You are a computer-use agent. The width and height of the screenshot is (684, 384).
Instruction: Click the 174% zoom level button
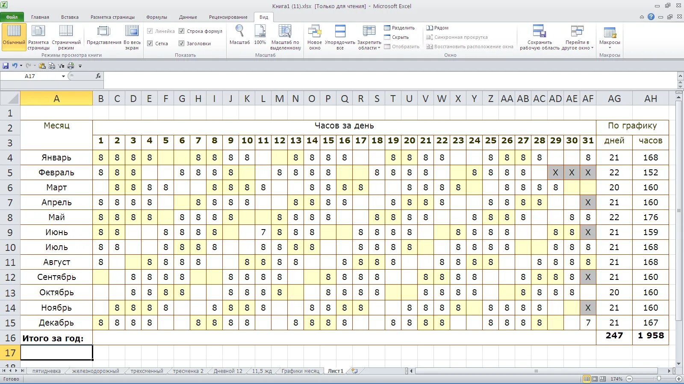[x=616, y=379]
